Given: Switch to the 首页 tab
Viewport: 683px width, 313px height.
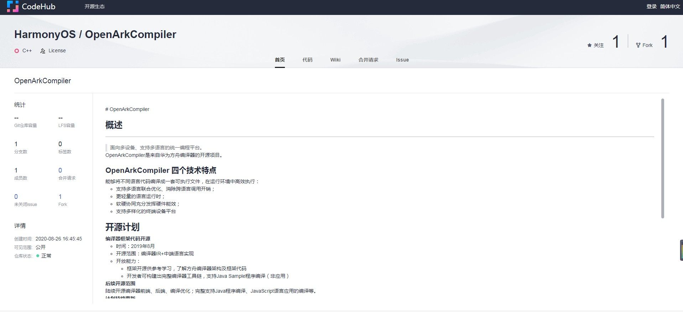Looking at the screenshot, I should pos(280,60).
